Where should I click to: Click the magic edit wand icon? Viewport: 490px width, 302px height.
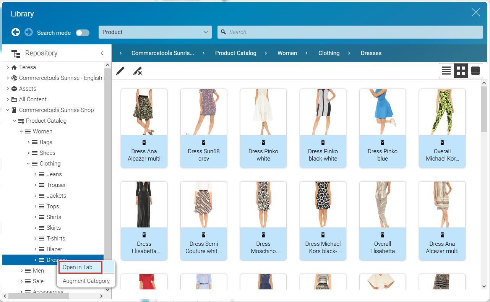138,71
